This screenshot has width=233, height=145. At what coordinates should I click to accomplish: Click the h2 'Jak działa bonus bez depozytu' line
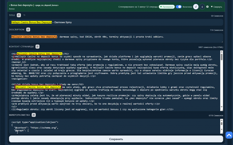(x=48, y=84)
